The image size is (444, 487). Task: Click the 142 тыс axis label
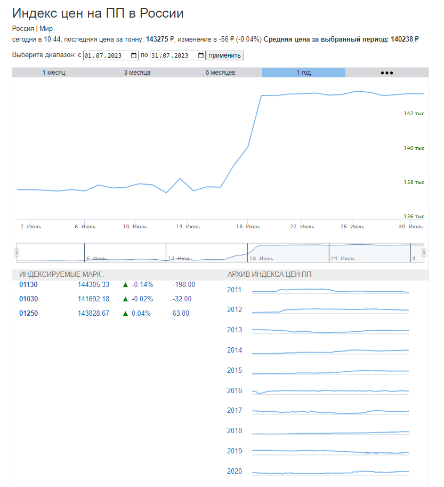tap(414, 114)
